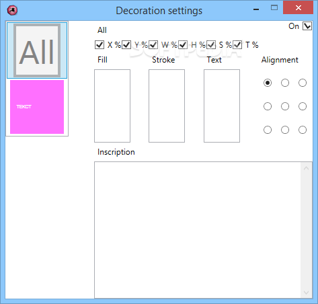Image resolution: width=318 pixels, height=304 pixels.
Task: Select the 'All' decoration thumbnail
Action: click(x=37, y=50)
